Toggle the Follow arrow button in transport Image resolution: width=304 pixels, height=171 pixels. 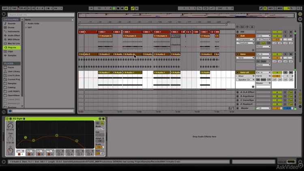(91, 9)
